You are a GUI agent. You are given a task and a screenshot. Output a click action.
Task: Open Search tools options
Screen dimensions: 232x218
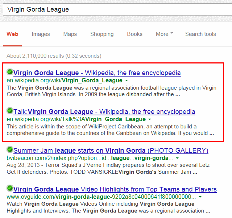click(200, 34)
